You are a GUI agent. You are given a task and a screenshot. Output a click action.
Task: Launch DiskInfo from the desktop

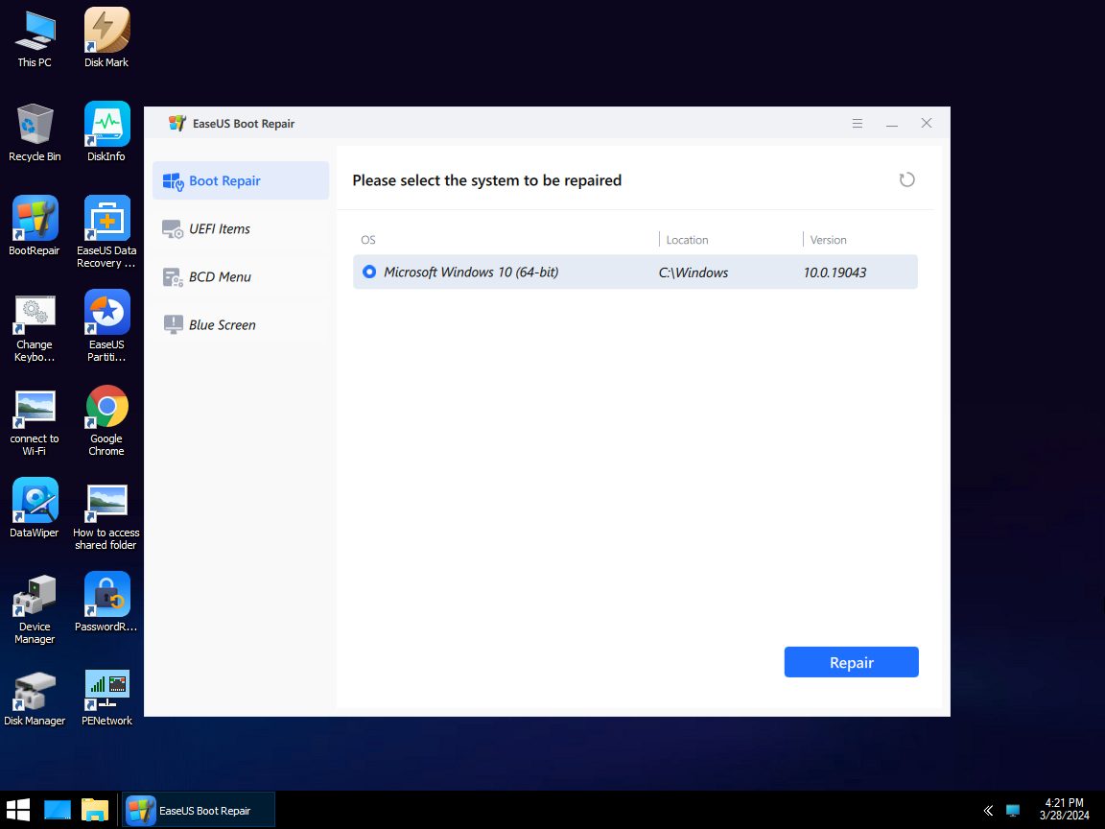point(106,125)
